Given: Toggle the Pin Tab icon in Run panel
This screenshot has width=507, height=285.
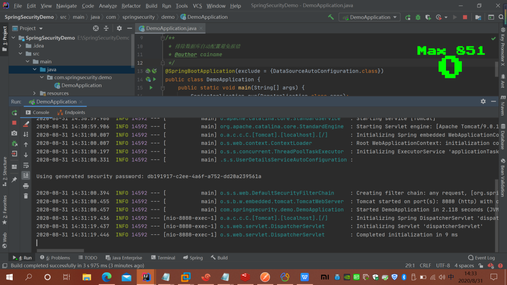Looking at the screenshot, I should point(14,180).
